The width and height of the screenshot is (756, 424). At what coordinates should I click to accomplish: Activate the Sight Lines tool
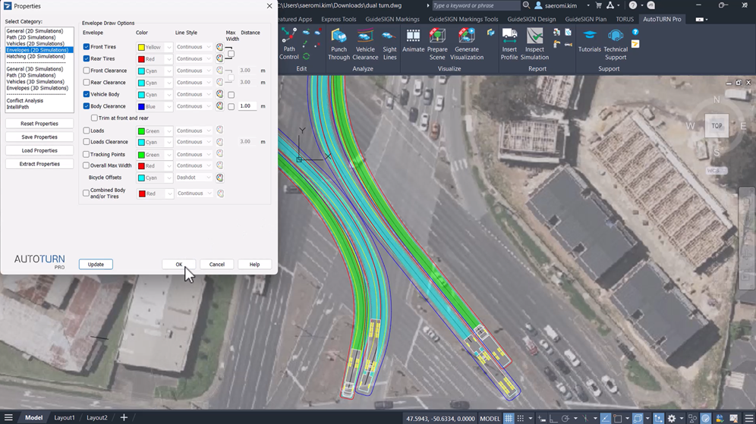coord(389,43)
